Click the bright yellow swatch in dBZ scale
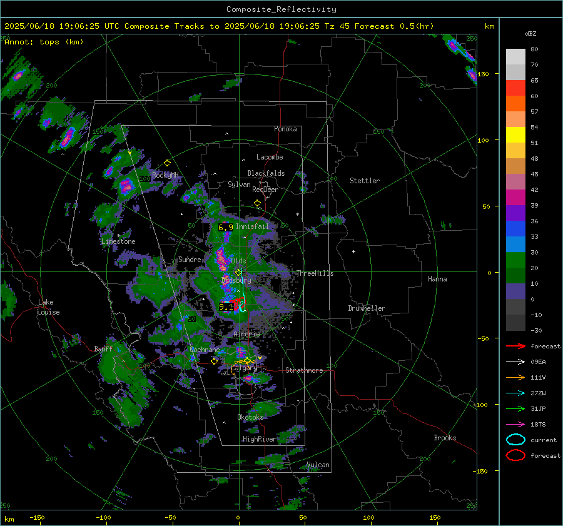The image size is (563, 526). (x=515, y=135)
